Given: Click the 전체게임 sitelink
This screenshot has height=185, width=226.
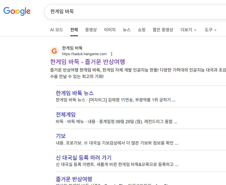Looking at the screenshot, I should click(x=66, y=115).
